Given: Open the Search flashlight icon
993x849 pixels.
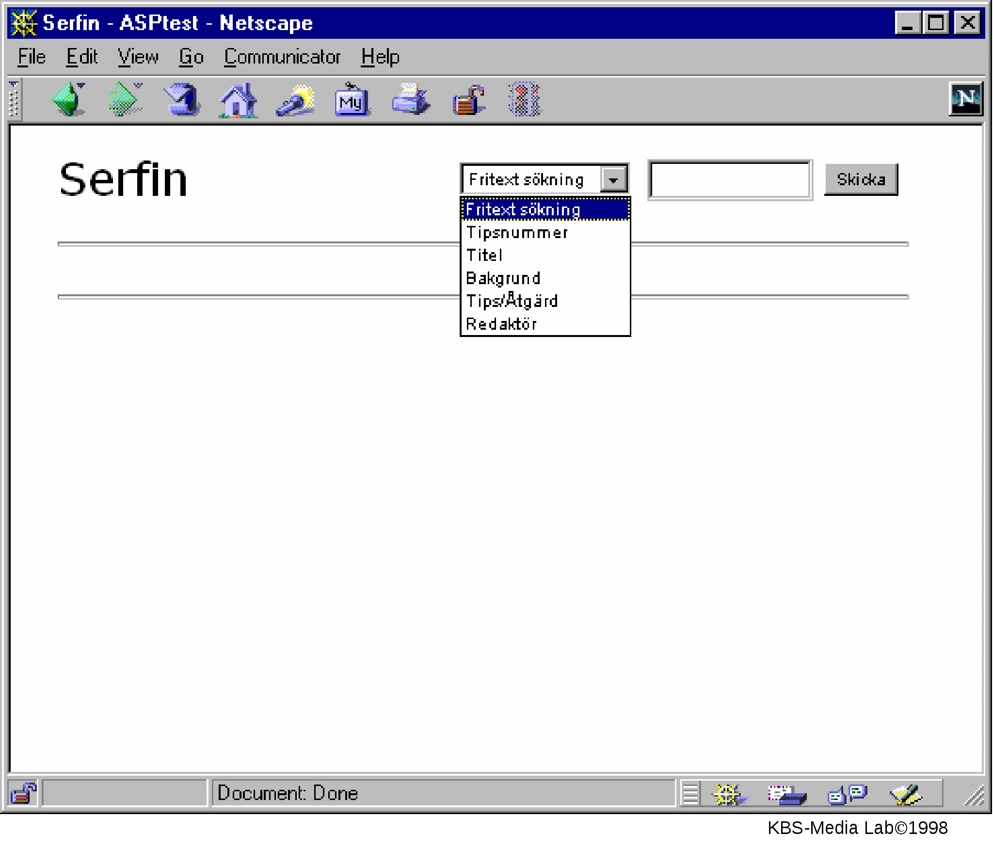Looking at the screenshot, I should pyautogui.click(x=295, y=100).
